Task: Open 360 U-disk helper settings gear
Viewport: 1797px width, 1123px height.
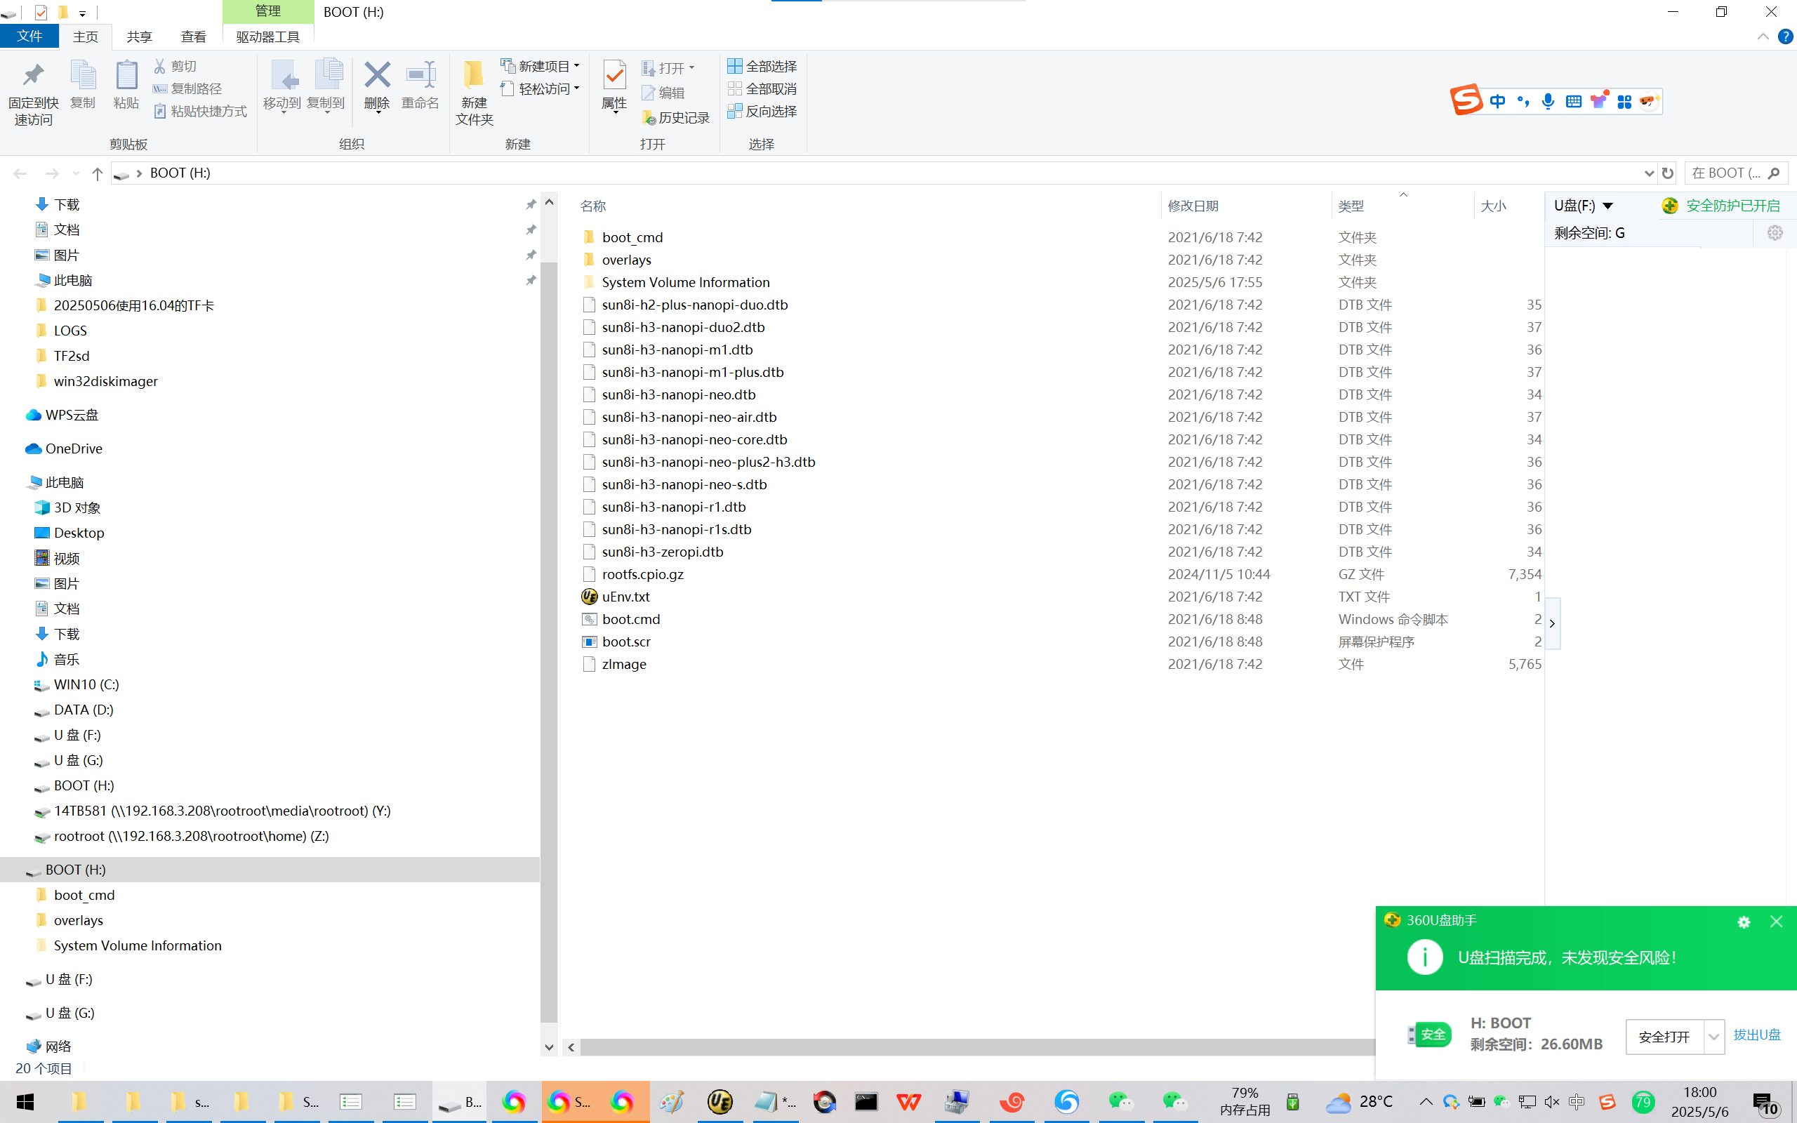Action: [x=1744, y=922]
